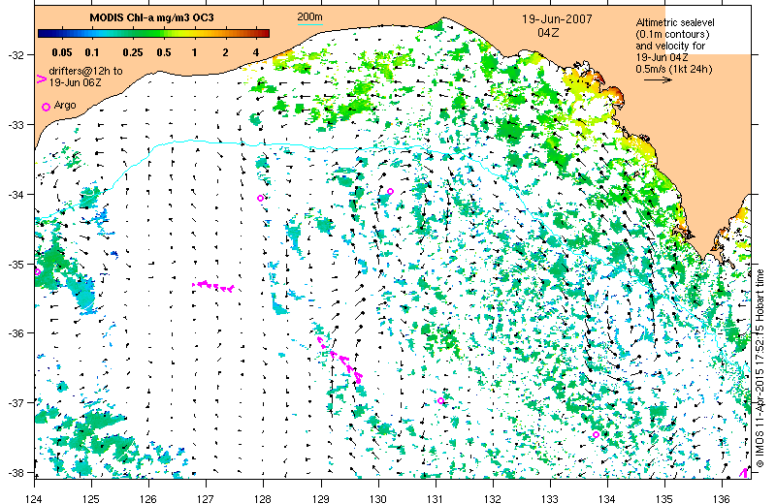Click the -37 latitude axis label
The width and height of the screenshot is (776, 504).
coord(16,402)
